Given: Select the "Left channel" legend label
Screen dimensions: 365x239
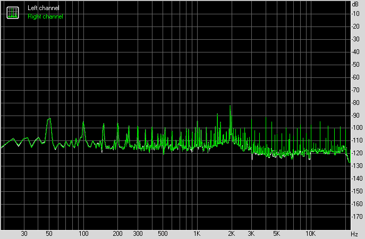Looking at the screenshot, I should [44, 8].
